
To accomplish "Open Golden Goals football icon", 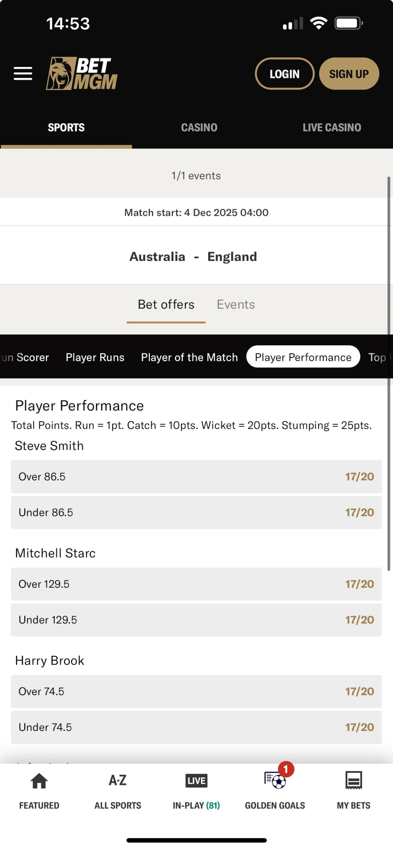I will coord(275,781).
